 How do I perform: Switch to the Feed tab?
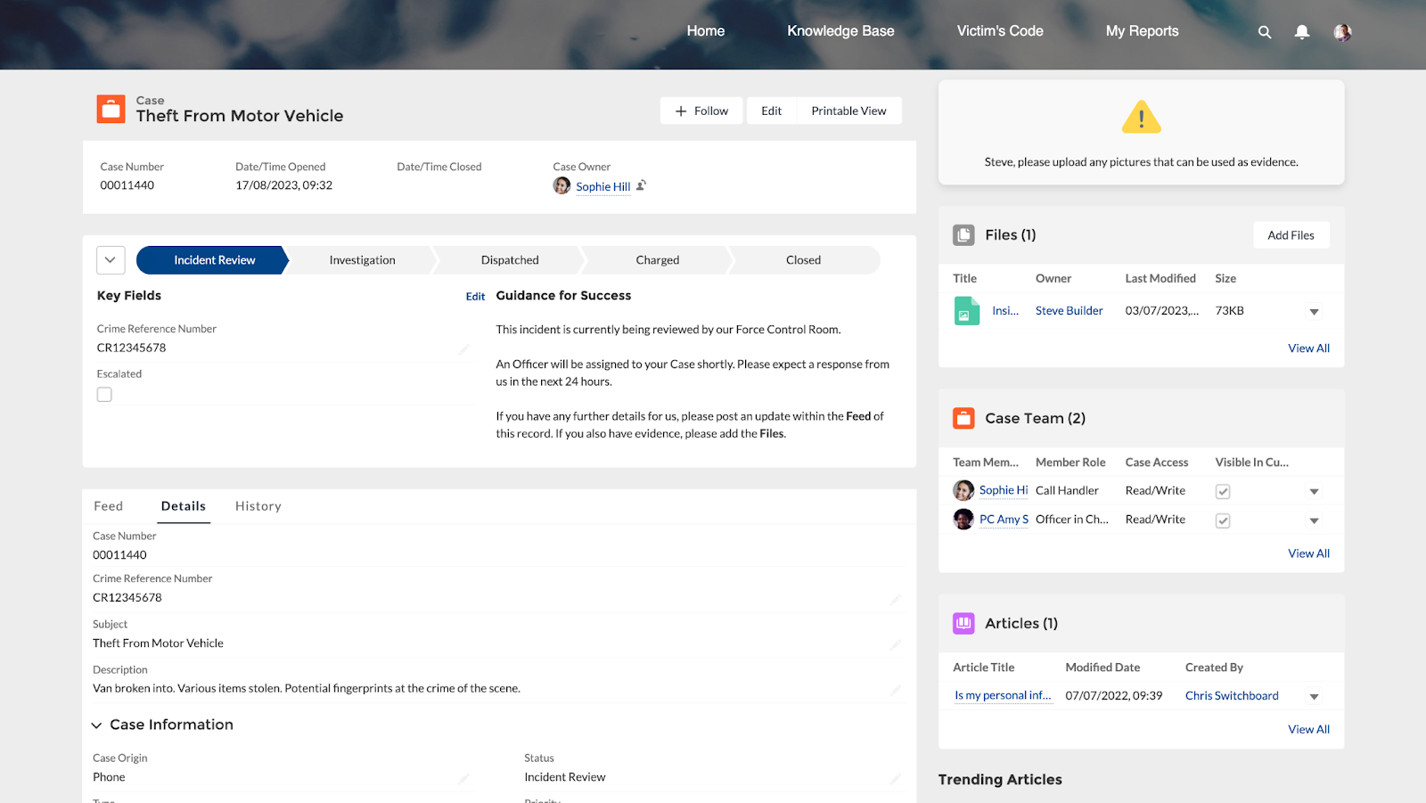coord(109,506)
